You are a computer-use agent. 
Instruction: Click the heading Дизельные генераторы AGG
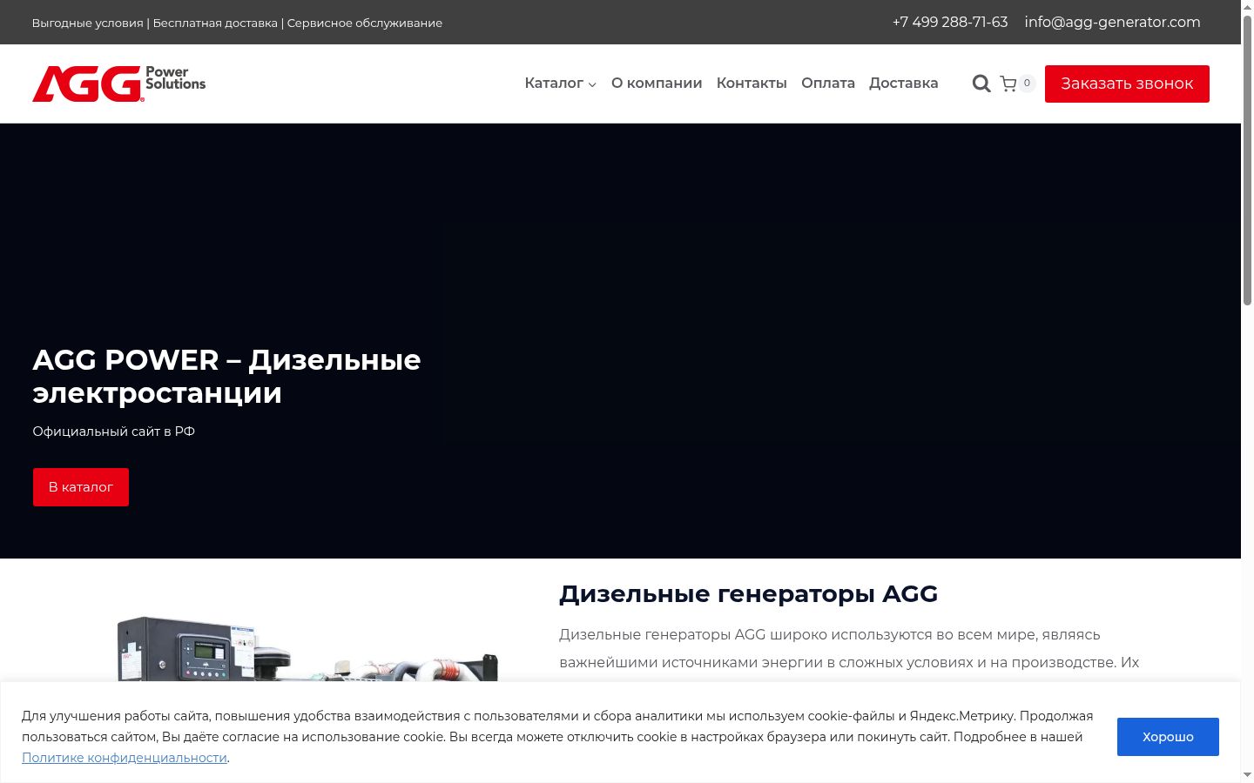pos(748,594)
